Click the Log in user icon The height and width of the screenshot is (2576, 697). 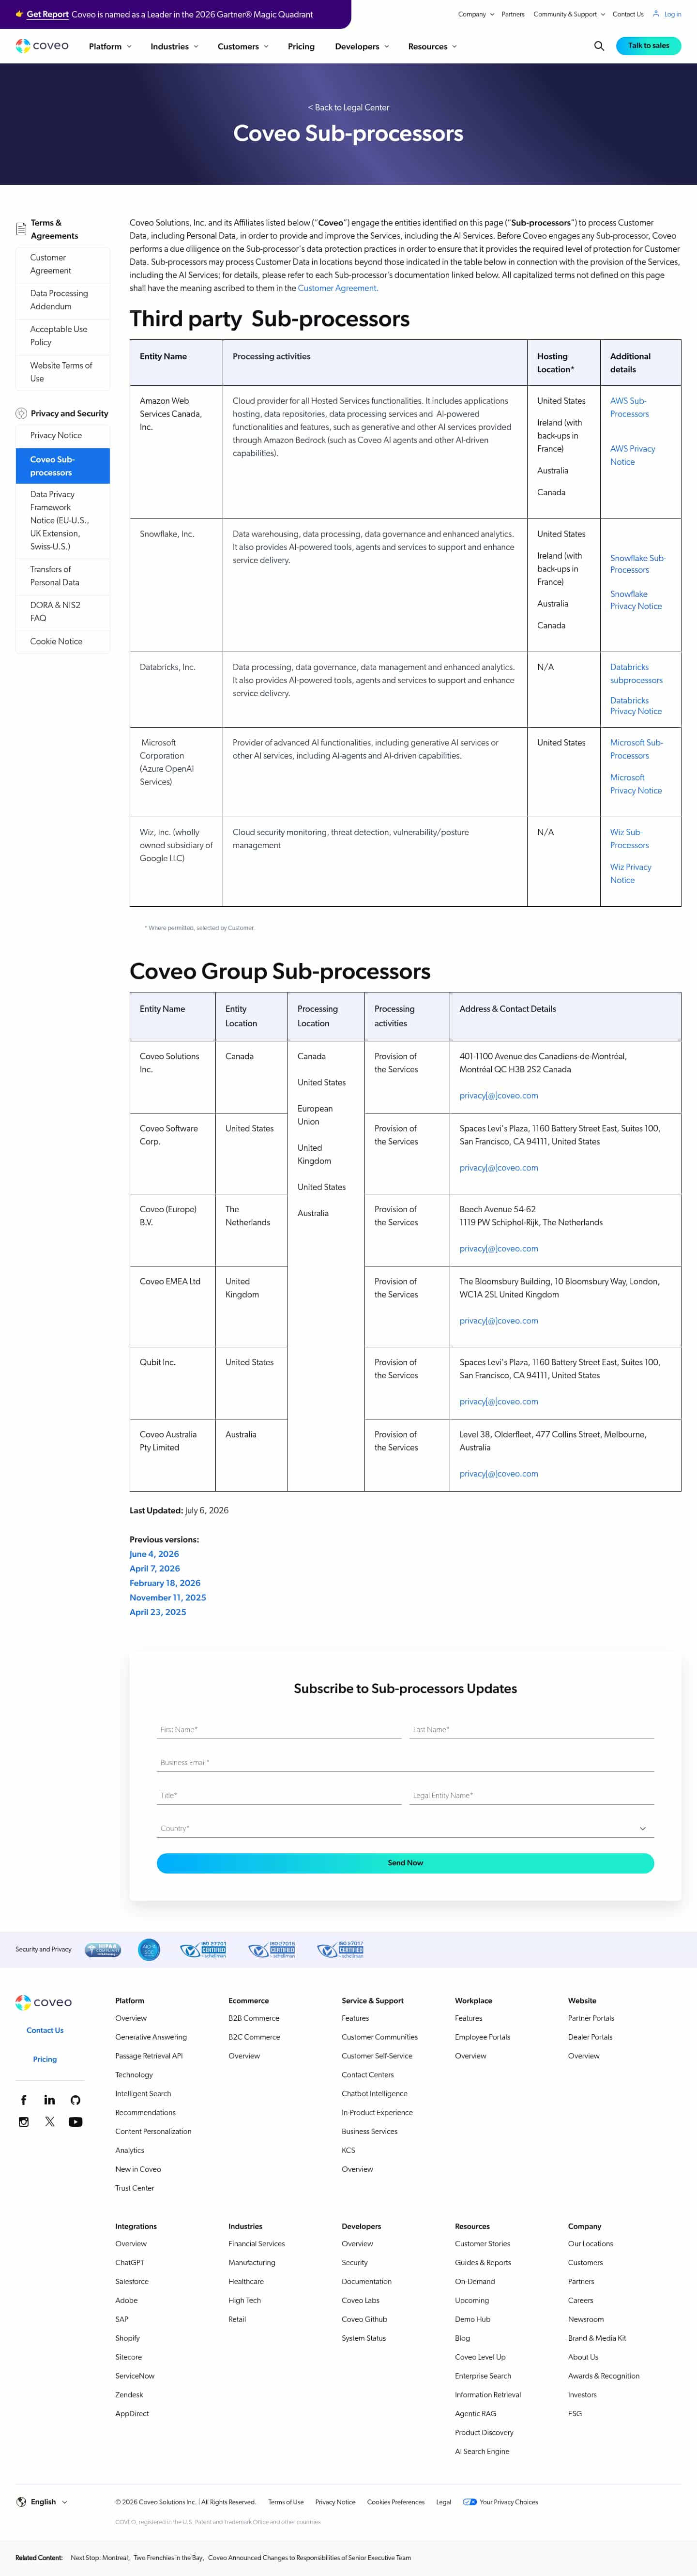pos(656,14)
